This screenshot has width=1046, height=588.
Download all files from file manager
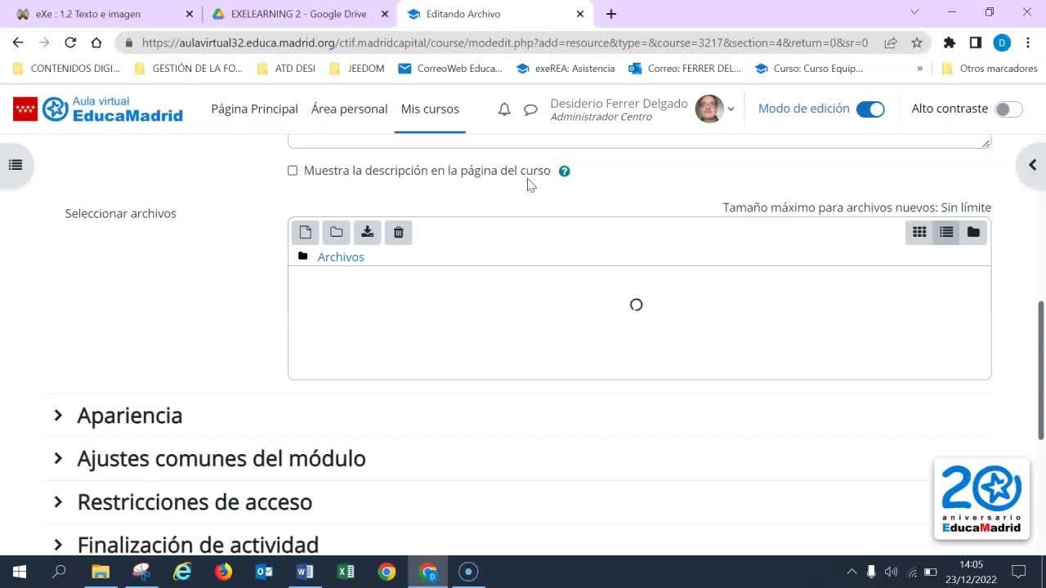click(368, 233)
